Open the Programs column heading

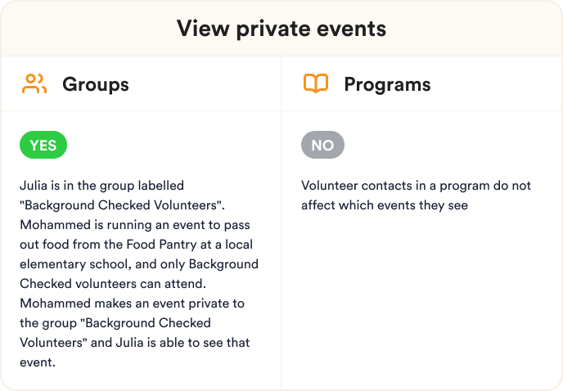click(x=387, y=85)
